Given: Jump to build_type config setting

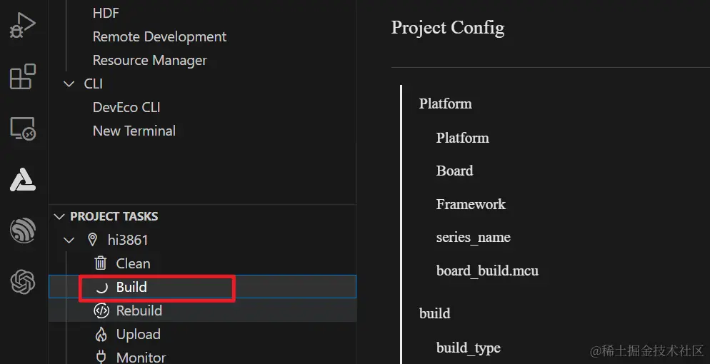Looking at the screenshot, I should pos(468,348).
